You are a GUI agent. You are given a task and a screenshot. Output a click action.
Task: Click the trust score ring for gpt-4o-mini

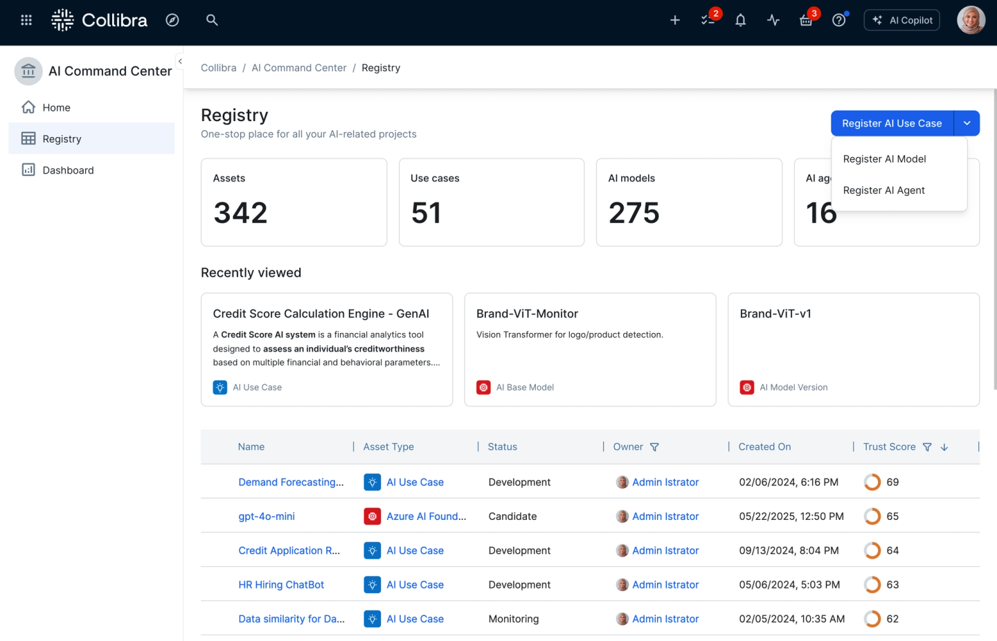click(x=872, y=516)
